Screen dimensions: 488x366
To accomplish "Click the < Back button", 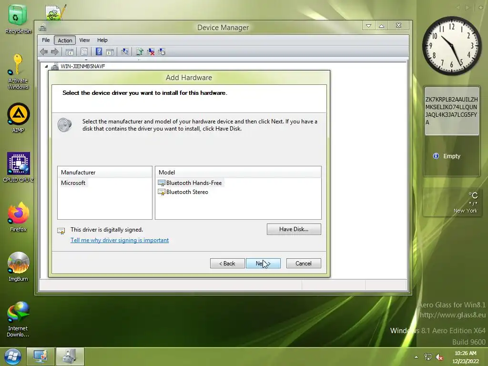I will point(227,263).
